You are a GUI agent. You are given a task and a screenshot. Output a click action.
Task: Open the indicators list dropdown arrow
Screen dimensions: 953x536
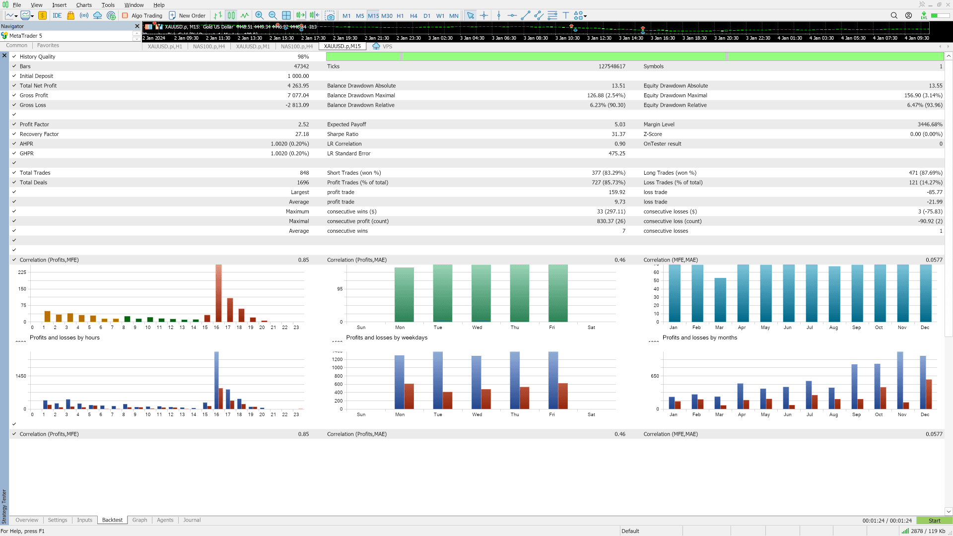[33, 16]
